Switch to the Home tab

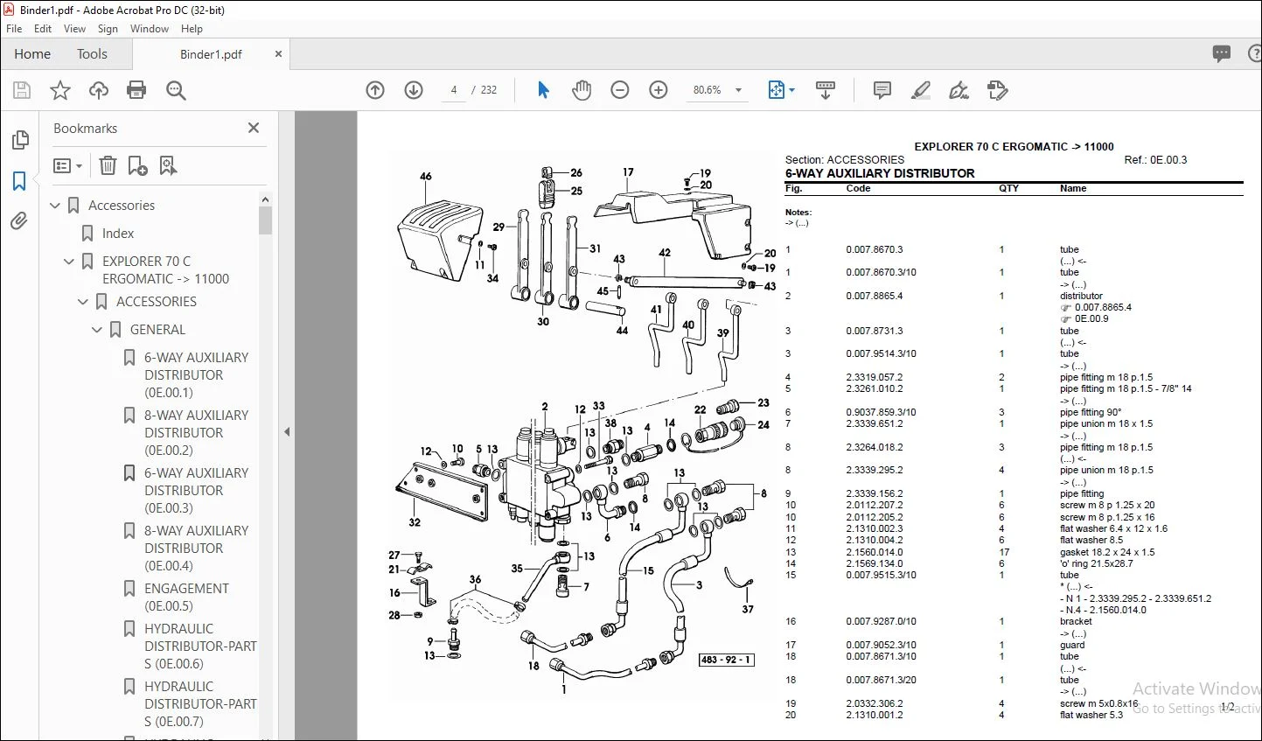(32, 54)
